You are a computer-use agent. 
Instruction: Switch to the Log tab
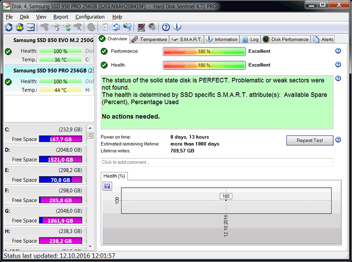click(x=250, y=39)
